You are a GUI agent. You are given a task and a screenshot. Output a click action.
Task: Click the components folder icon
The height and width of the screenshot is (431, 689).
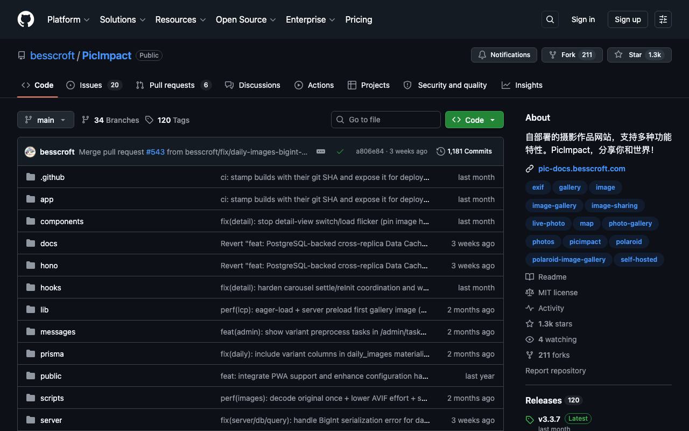click(31, 221)
